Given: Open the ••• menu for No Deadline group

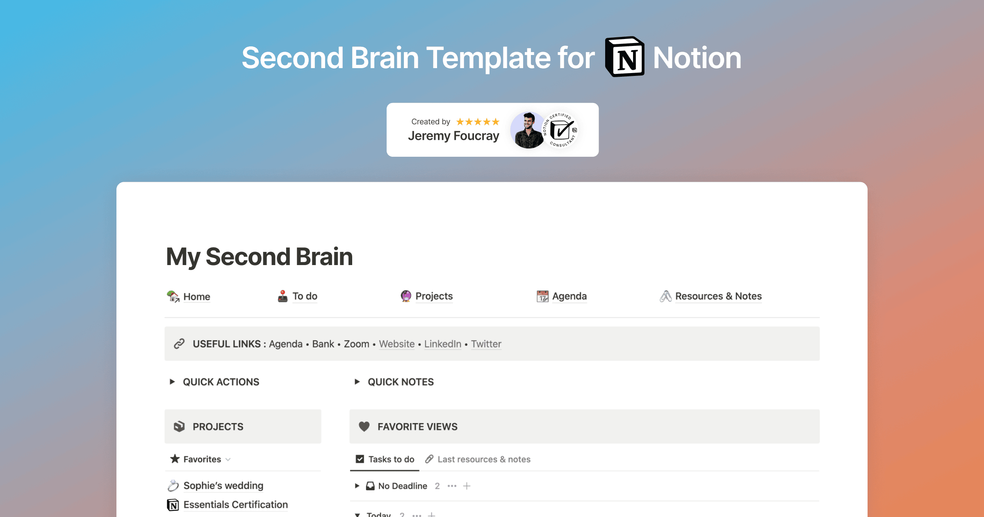Looking at the screenshot, I should (452, 485).
